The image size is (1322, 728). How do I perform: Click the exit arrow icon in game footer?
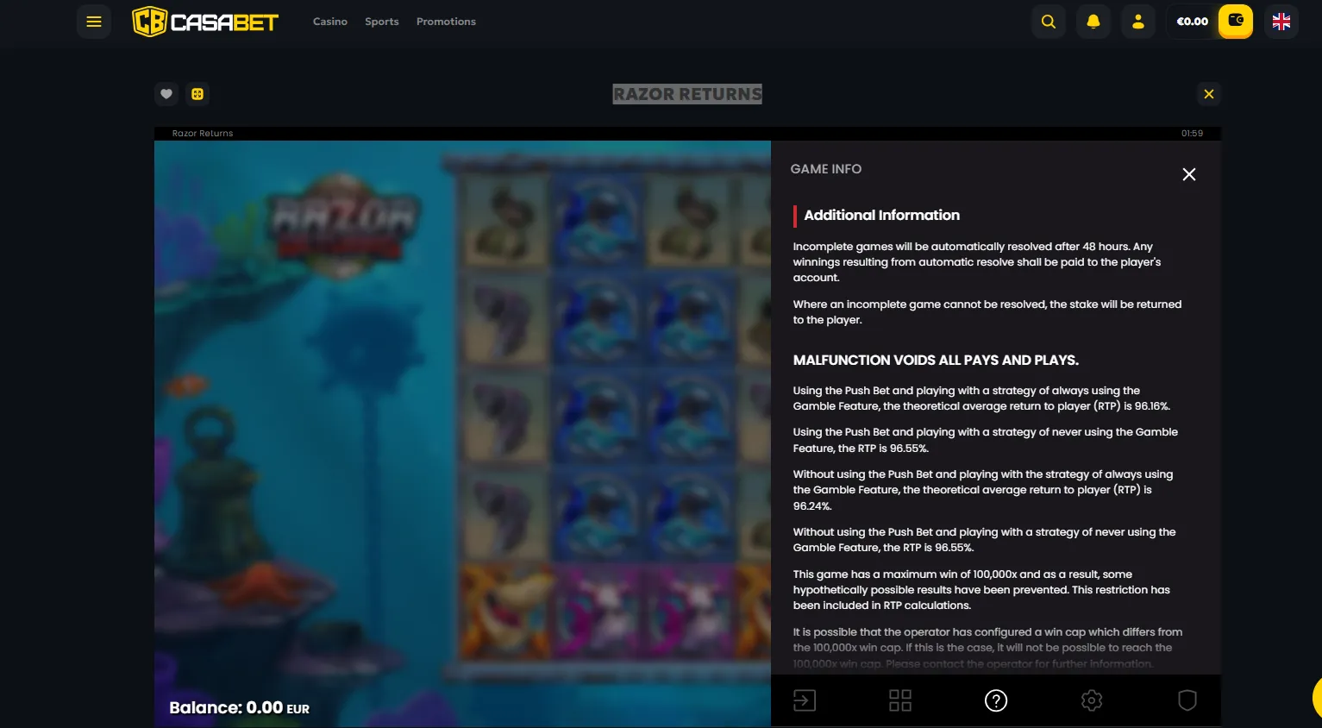pyautogui.click(x=805, y=700)
